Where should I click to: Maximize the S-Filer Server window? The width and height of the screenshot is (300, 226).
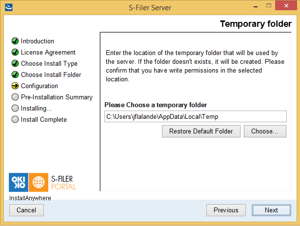[269, 6]
